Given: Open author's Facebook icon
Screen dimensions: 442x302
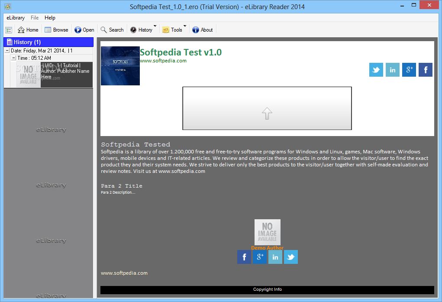Looking at the screenshot, I should (244, 257).
